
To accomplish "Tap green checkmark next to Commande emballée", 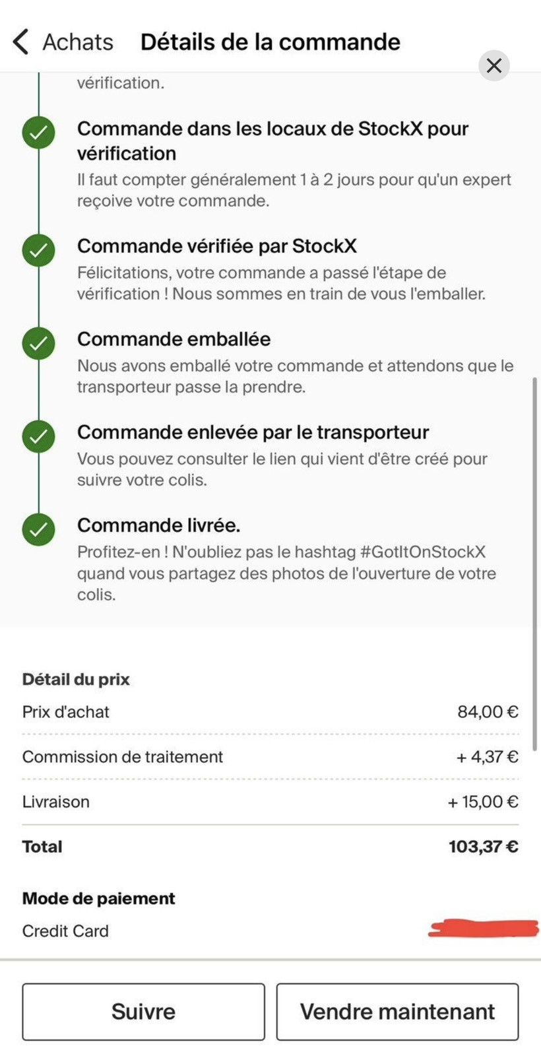I will coord(39,344).
